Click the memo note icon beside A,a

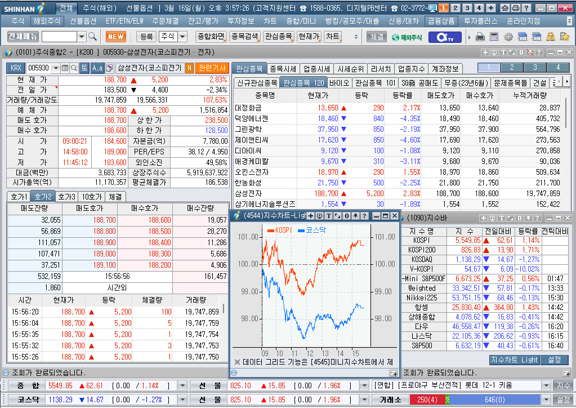(109, 68)
